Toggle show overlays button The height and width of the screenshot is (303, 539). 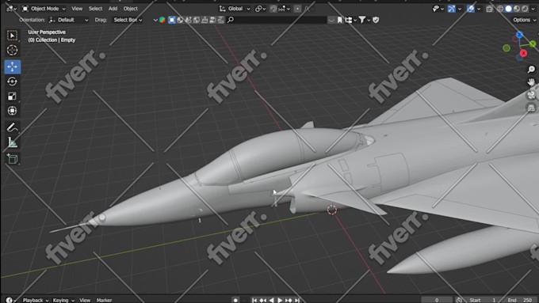click(470, 9)
